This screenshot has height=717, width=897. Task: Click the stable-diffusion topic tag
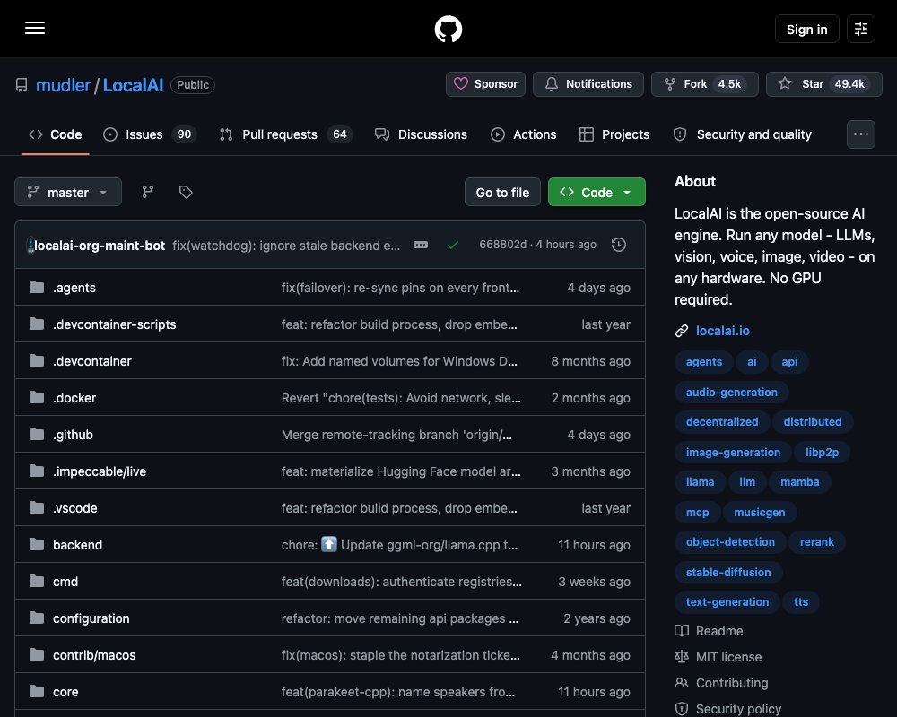click(728, 572)
